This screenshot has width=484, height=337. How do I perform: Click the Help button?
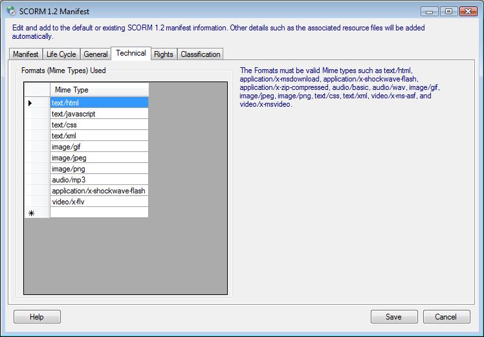click(x=37, y=317)
